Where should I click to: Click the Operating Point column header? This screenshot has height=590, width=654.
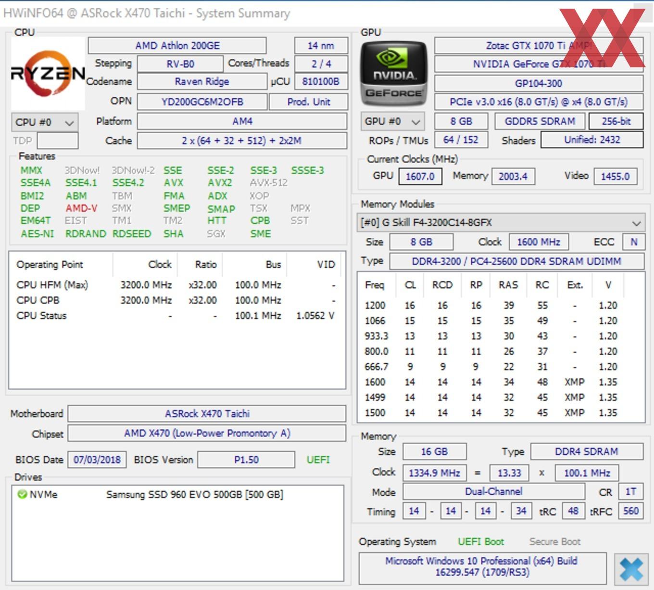(x=50, y=265)
